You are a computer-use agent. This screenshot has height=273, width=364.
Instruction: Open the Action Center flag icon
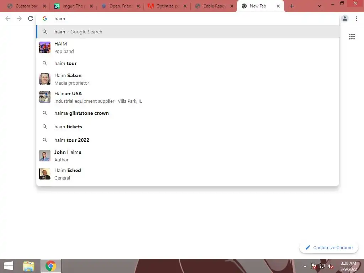tap(314, 266)
